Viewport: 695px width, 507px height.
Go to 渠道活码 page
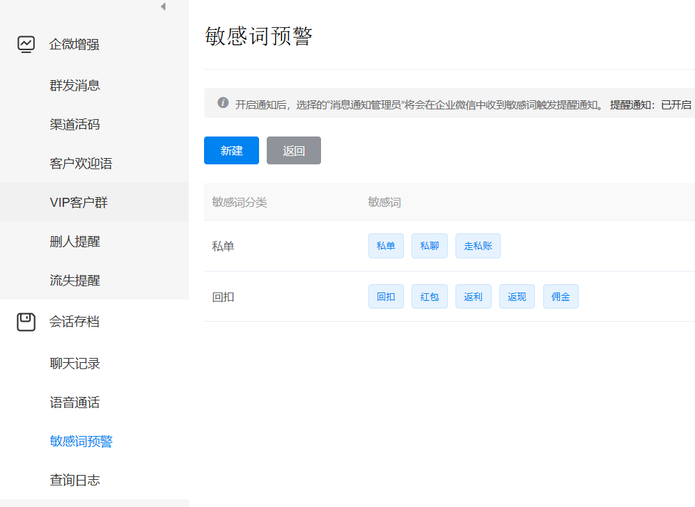point(75,125)
